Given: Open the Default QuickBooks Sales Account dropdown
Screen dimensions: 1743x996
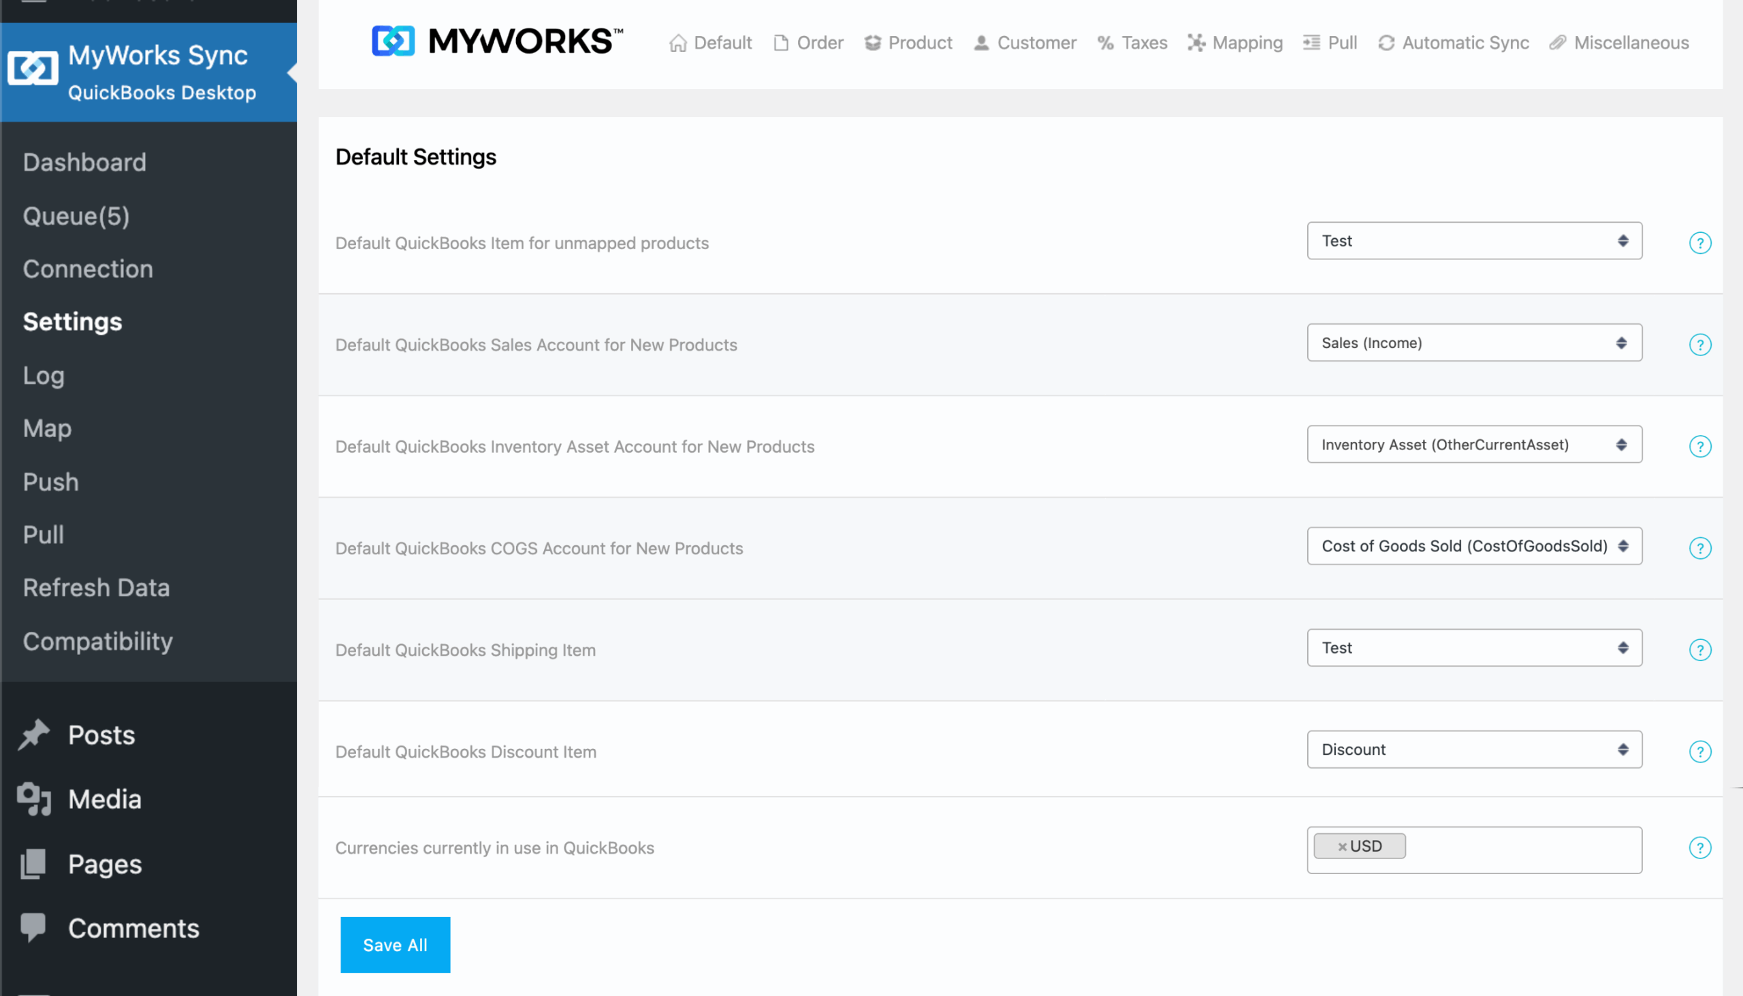Looking at the screenshot, I should (x=1473, y=342).
